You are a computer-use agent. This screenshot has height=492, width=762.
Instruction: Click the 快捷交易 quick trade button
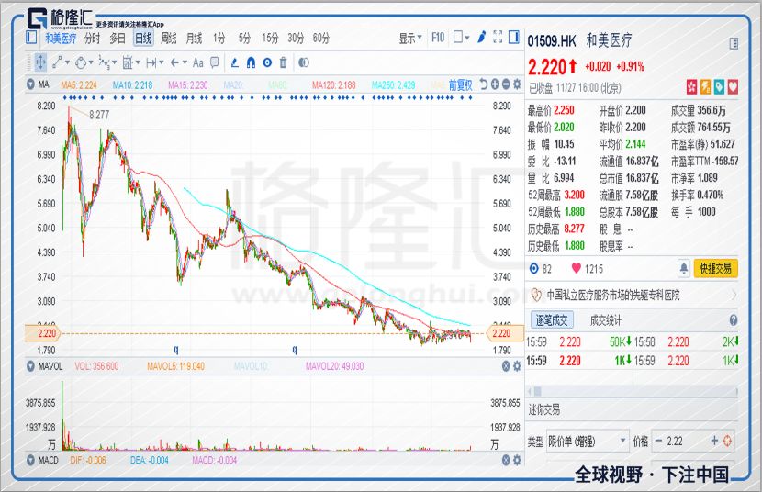click(715, 268)
